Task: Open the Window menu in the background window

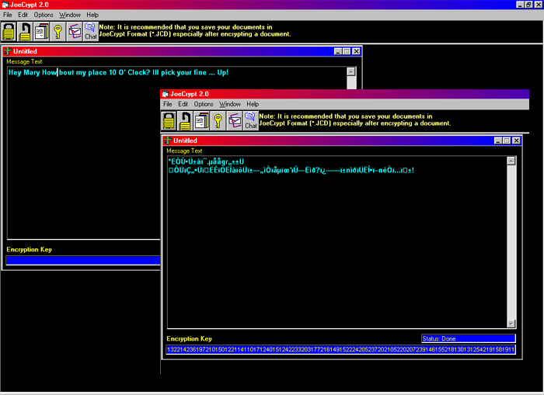Action: pos(70,15)
